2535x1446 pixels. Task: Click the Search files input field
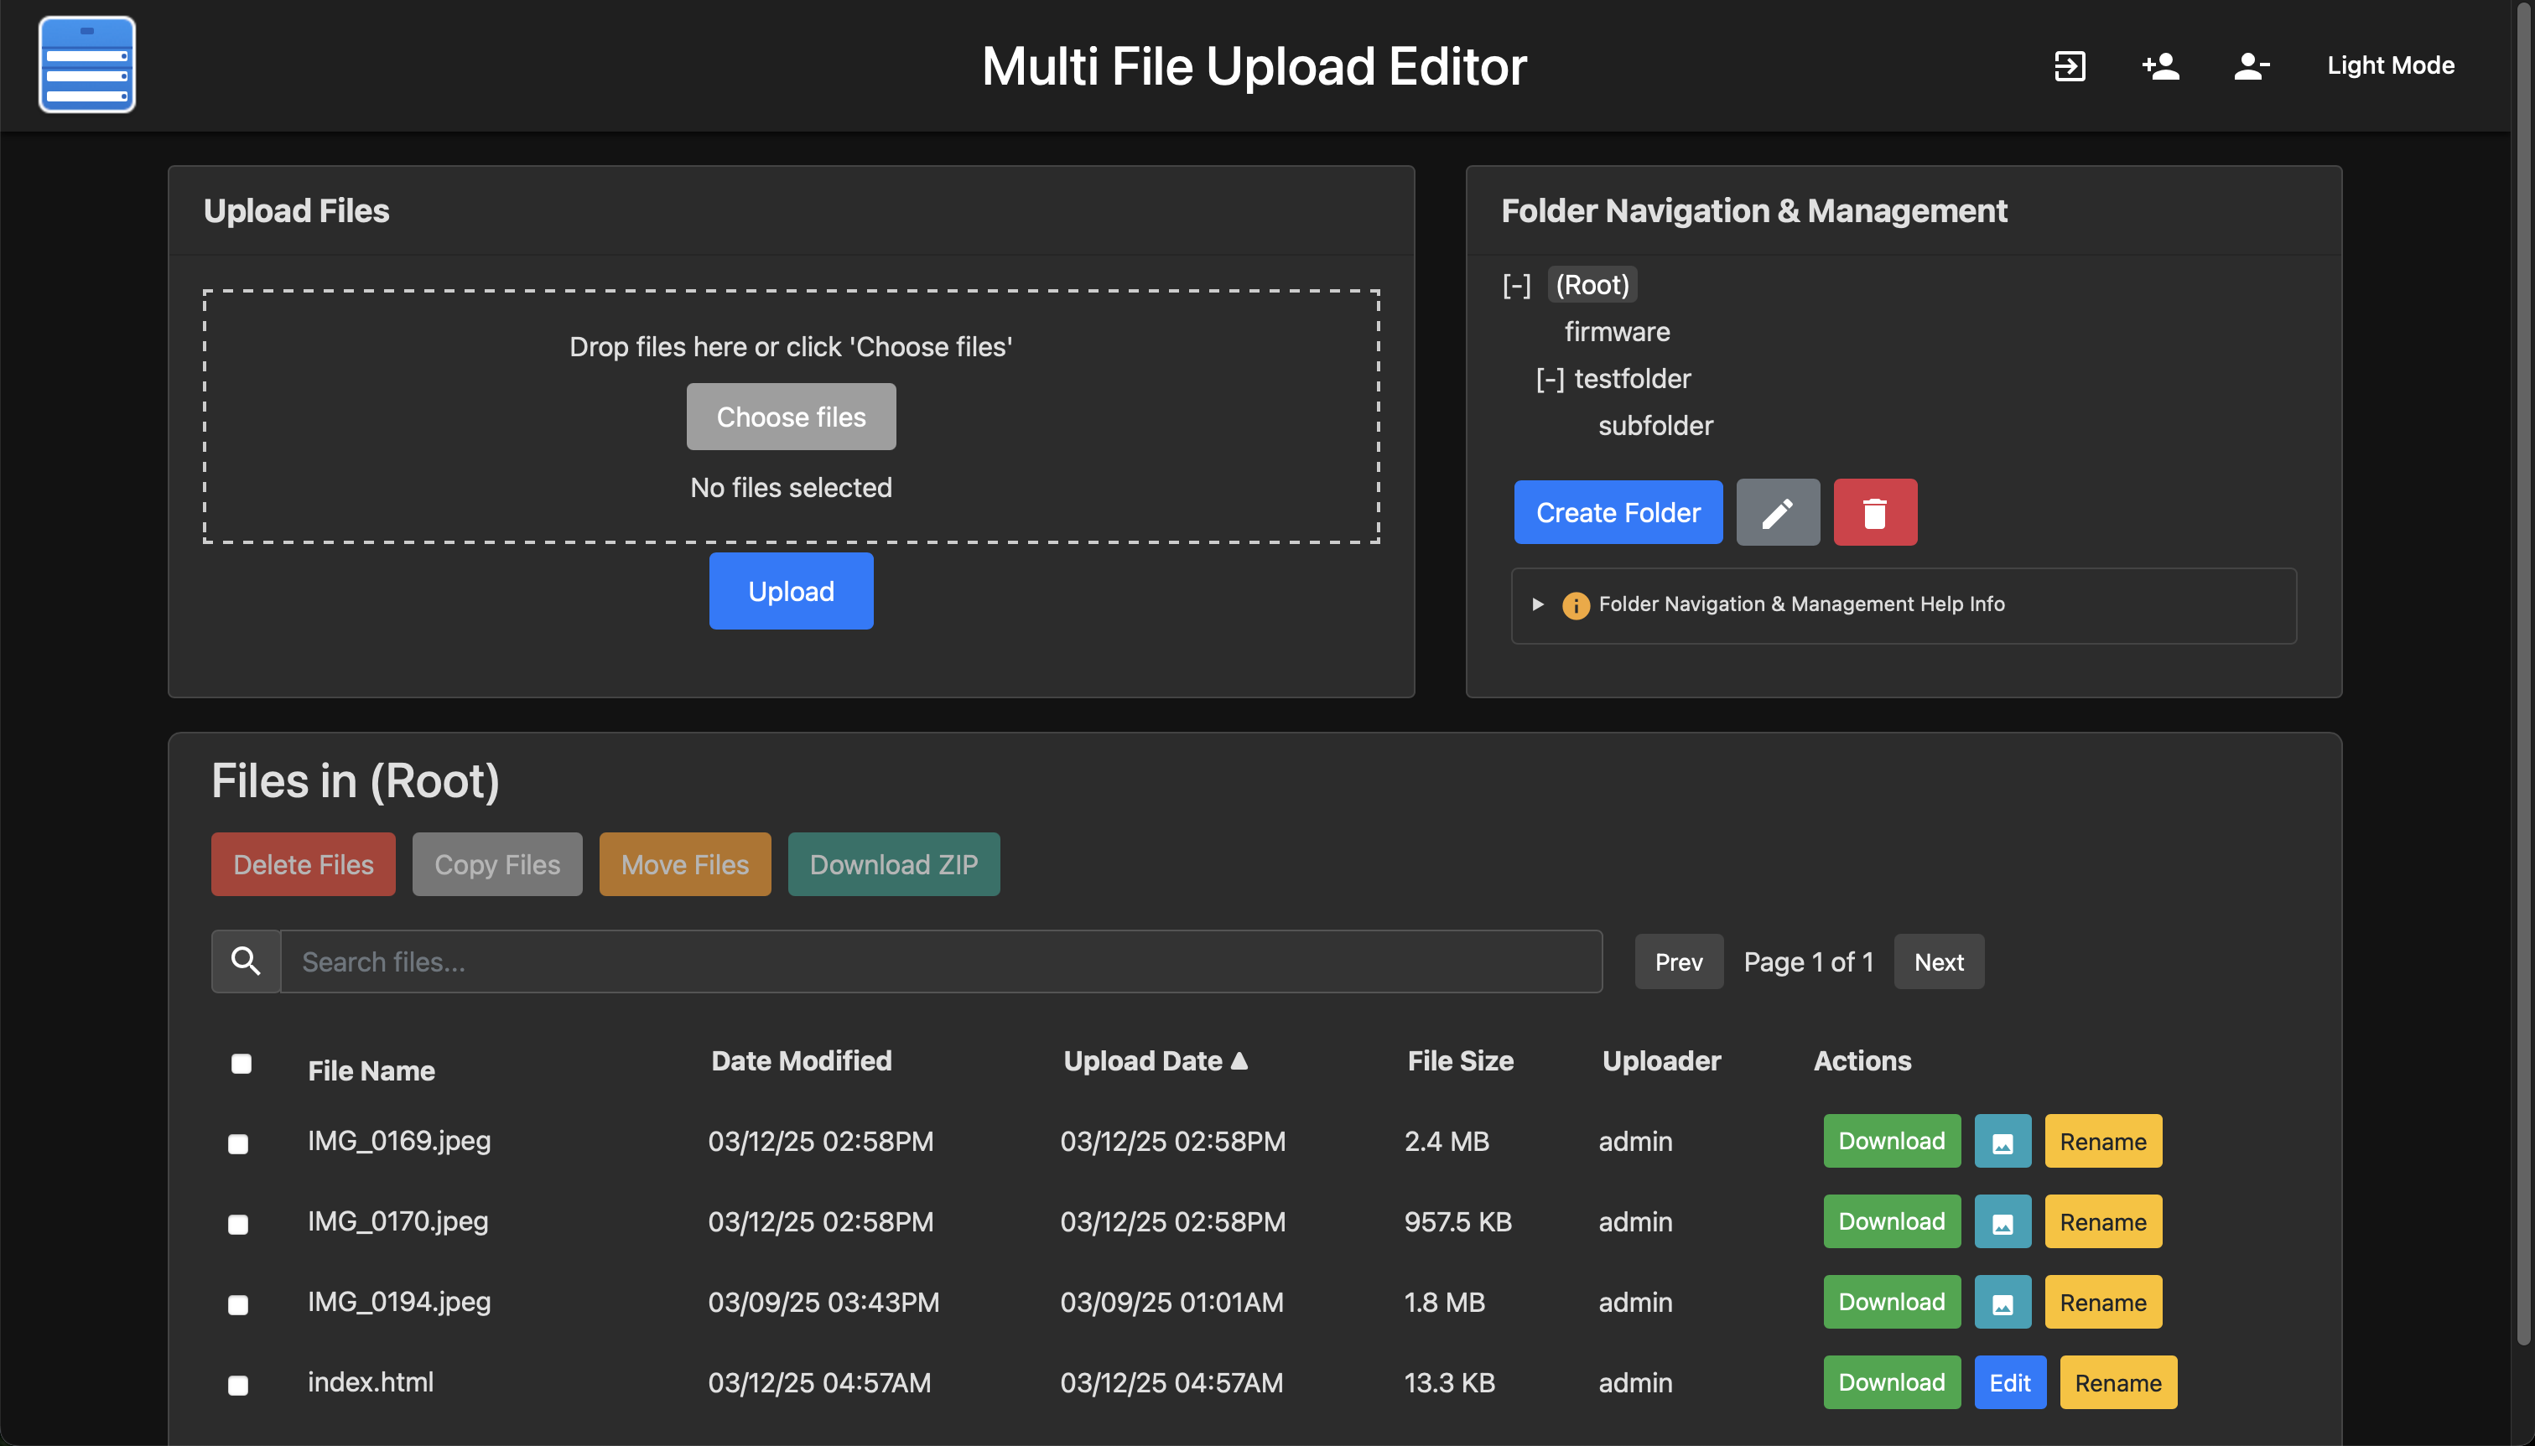940,961
